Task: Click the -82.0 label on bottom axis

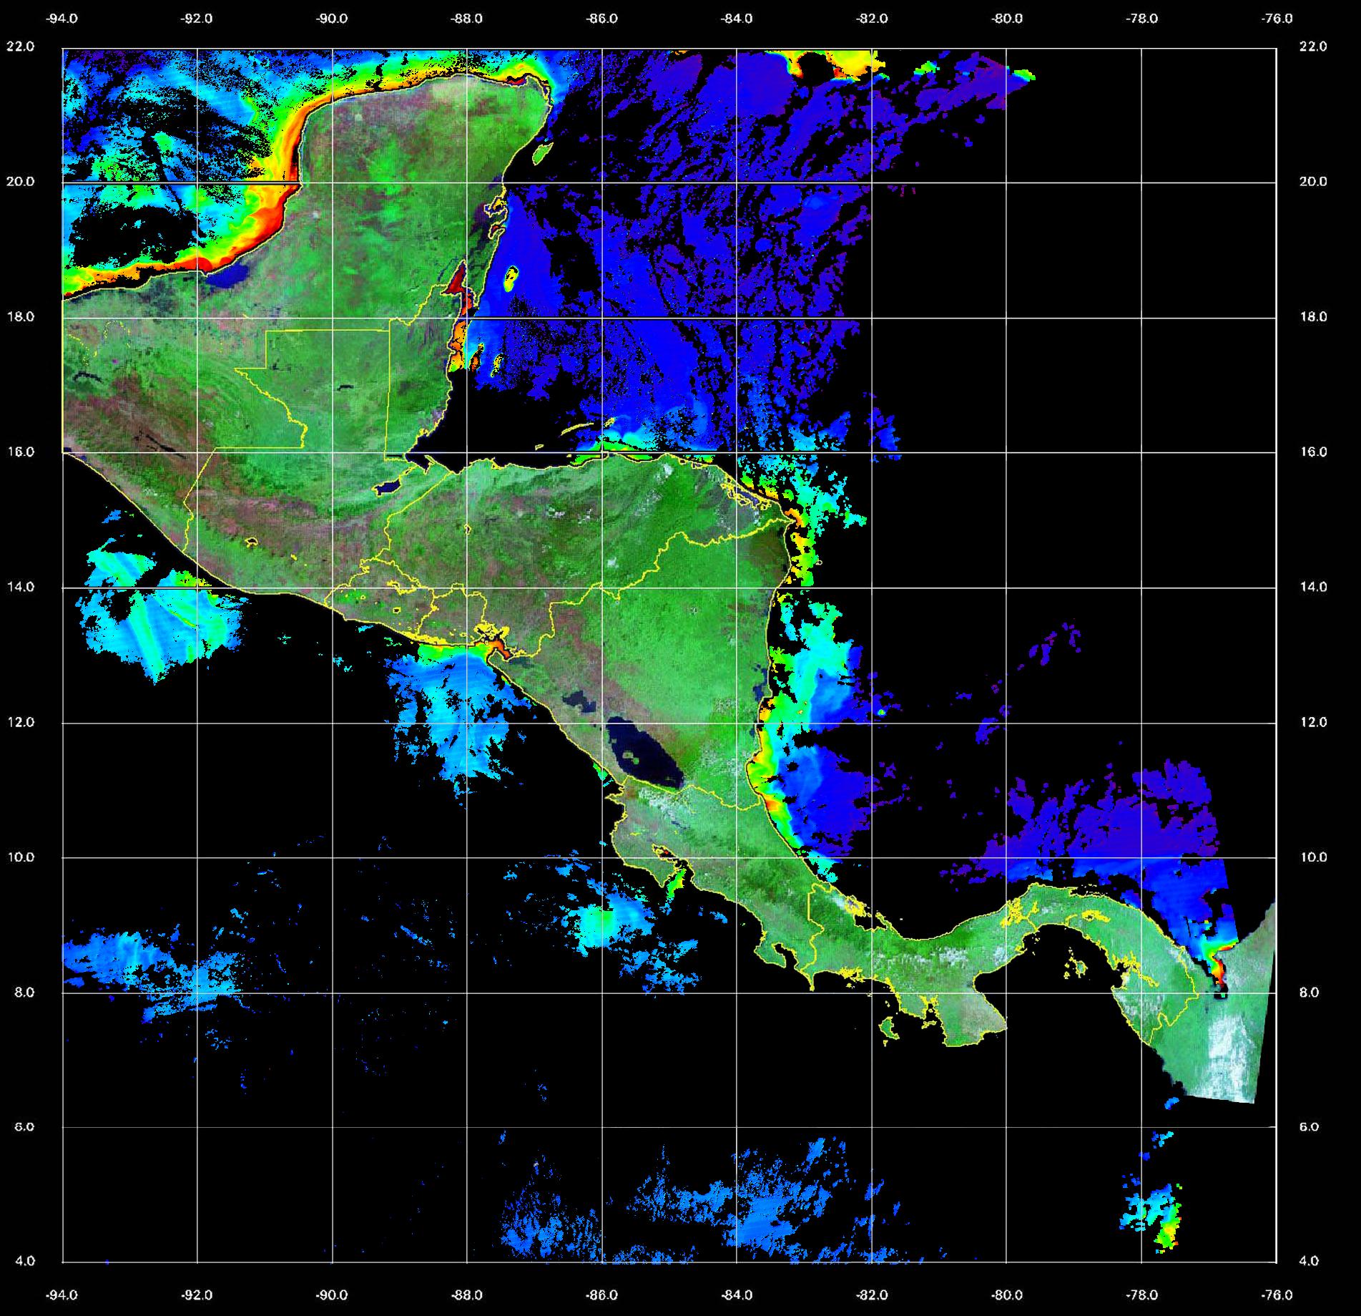Action: click(x=872, y=1295)
